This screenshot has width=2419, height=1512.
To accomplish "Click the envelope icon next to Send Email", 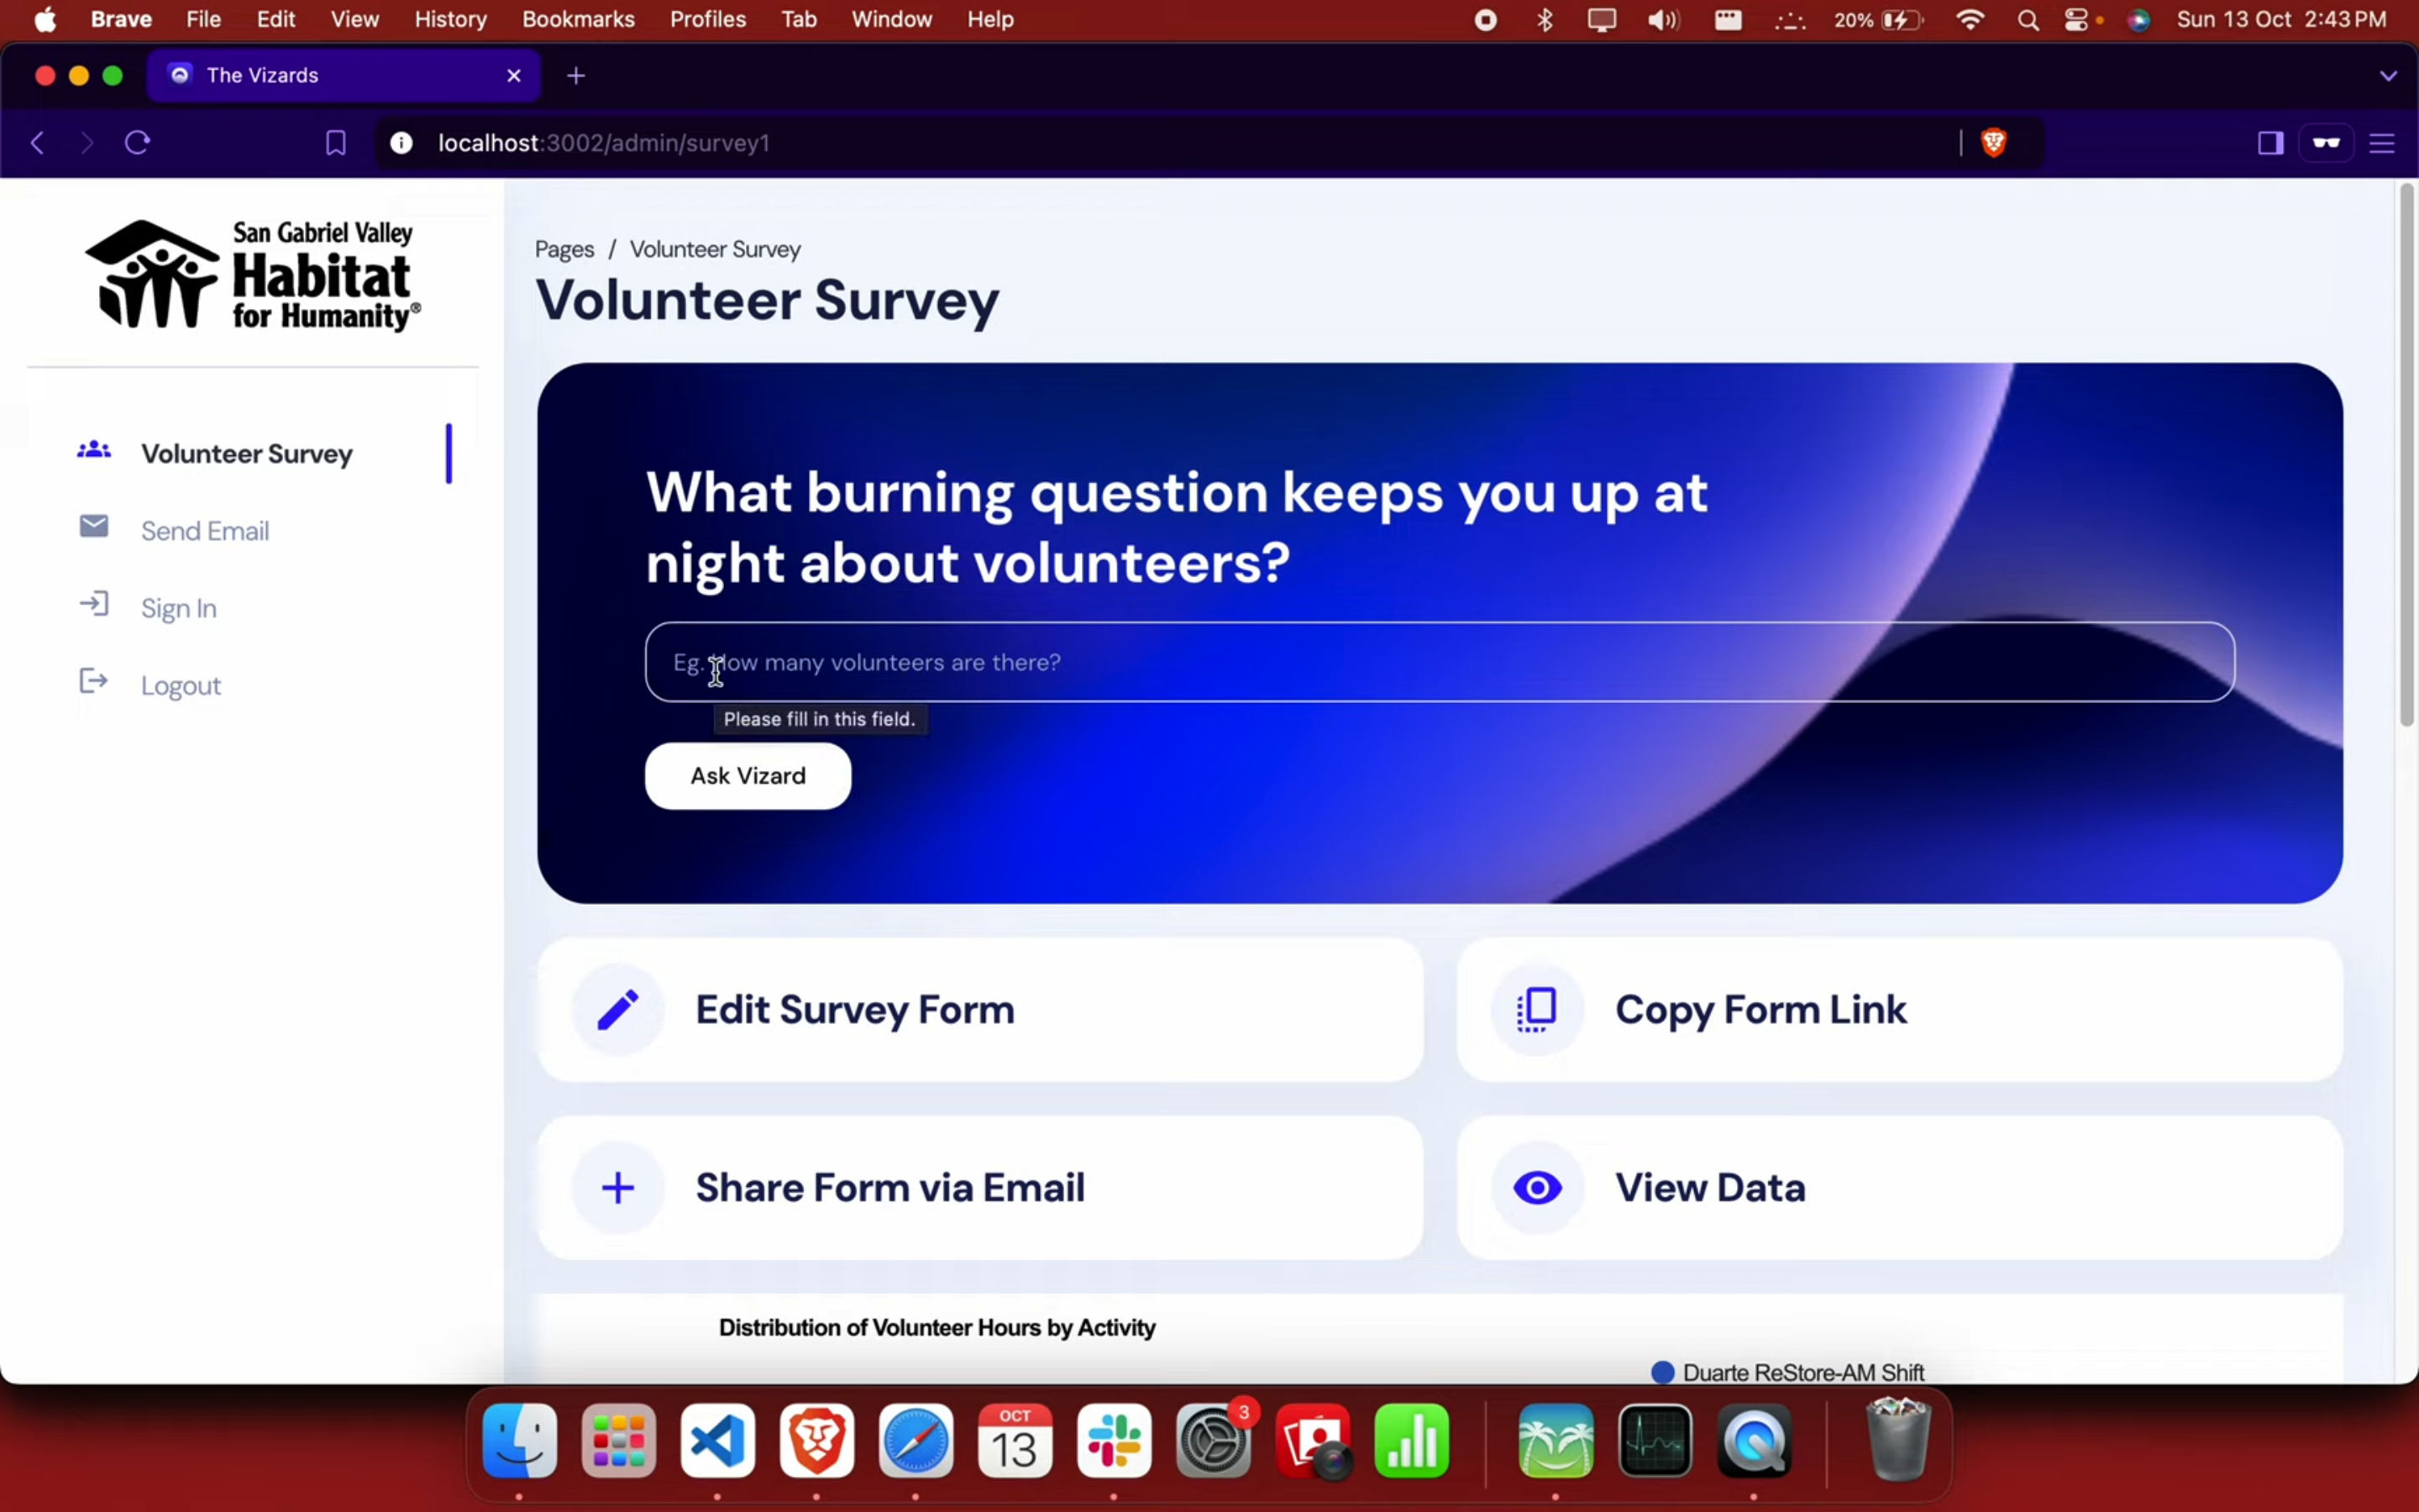I will pos(94,527).
